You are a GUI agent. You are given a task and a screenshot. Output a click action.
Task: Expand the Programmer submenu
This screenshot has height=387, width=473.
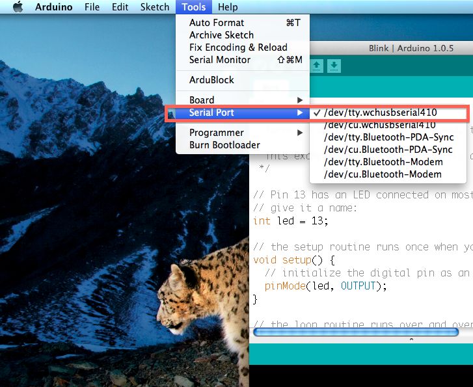point(243,133)
